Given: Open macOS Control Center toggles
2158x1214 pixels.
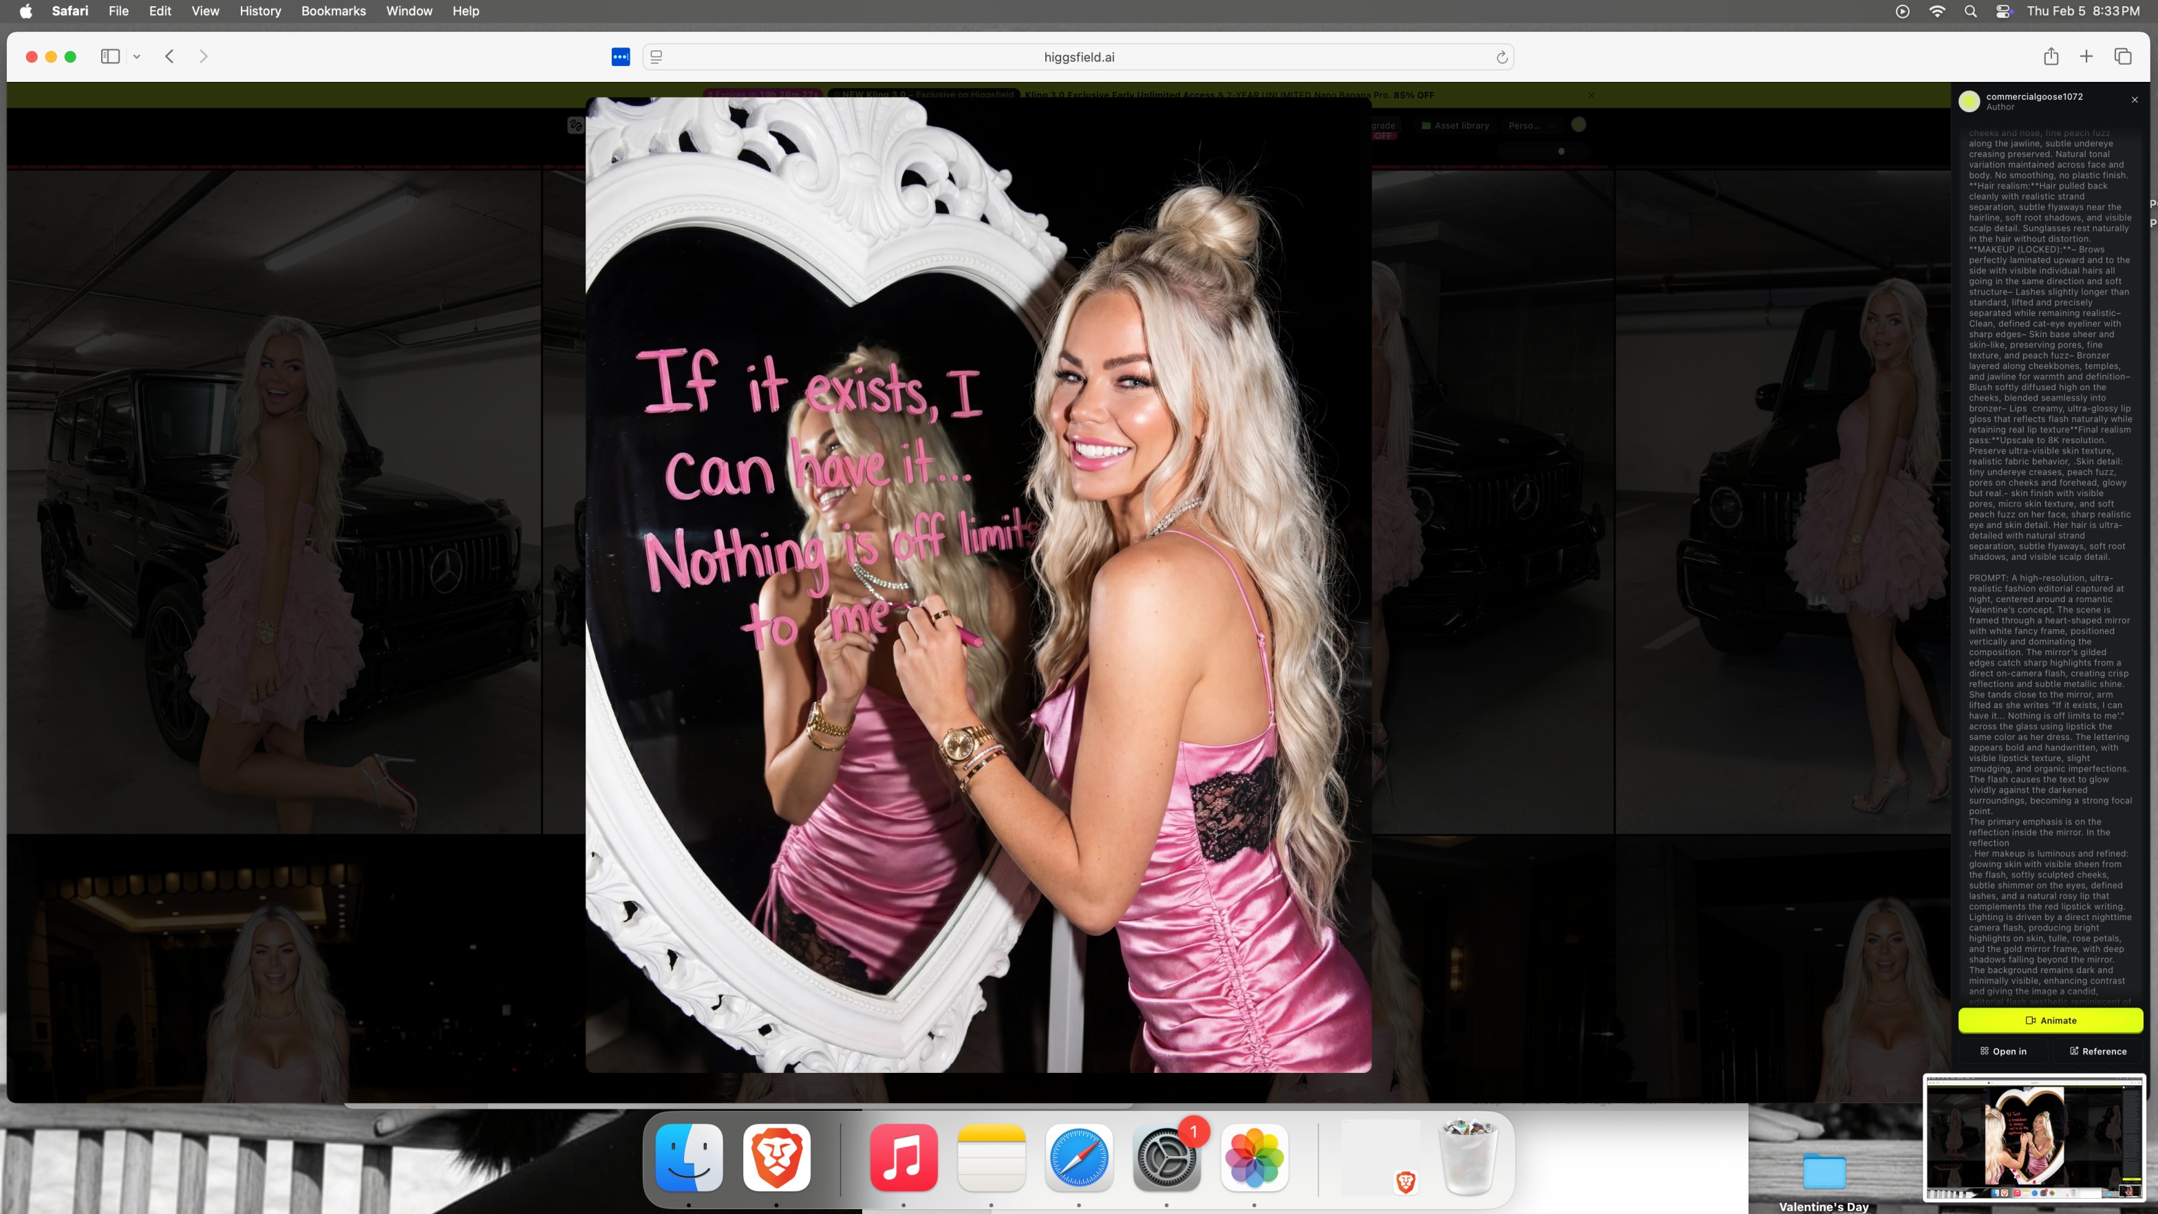Looking at the screenshot, I should (2004, 11).
